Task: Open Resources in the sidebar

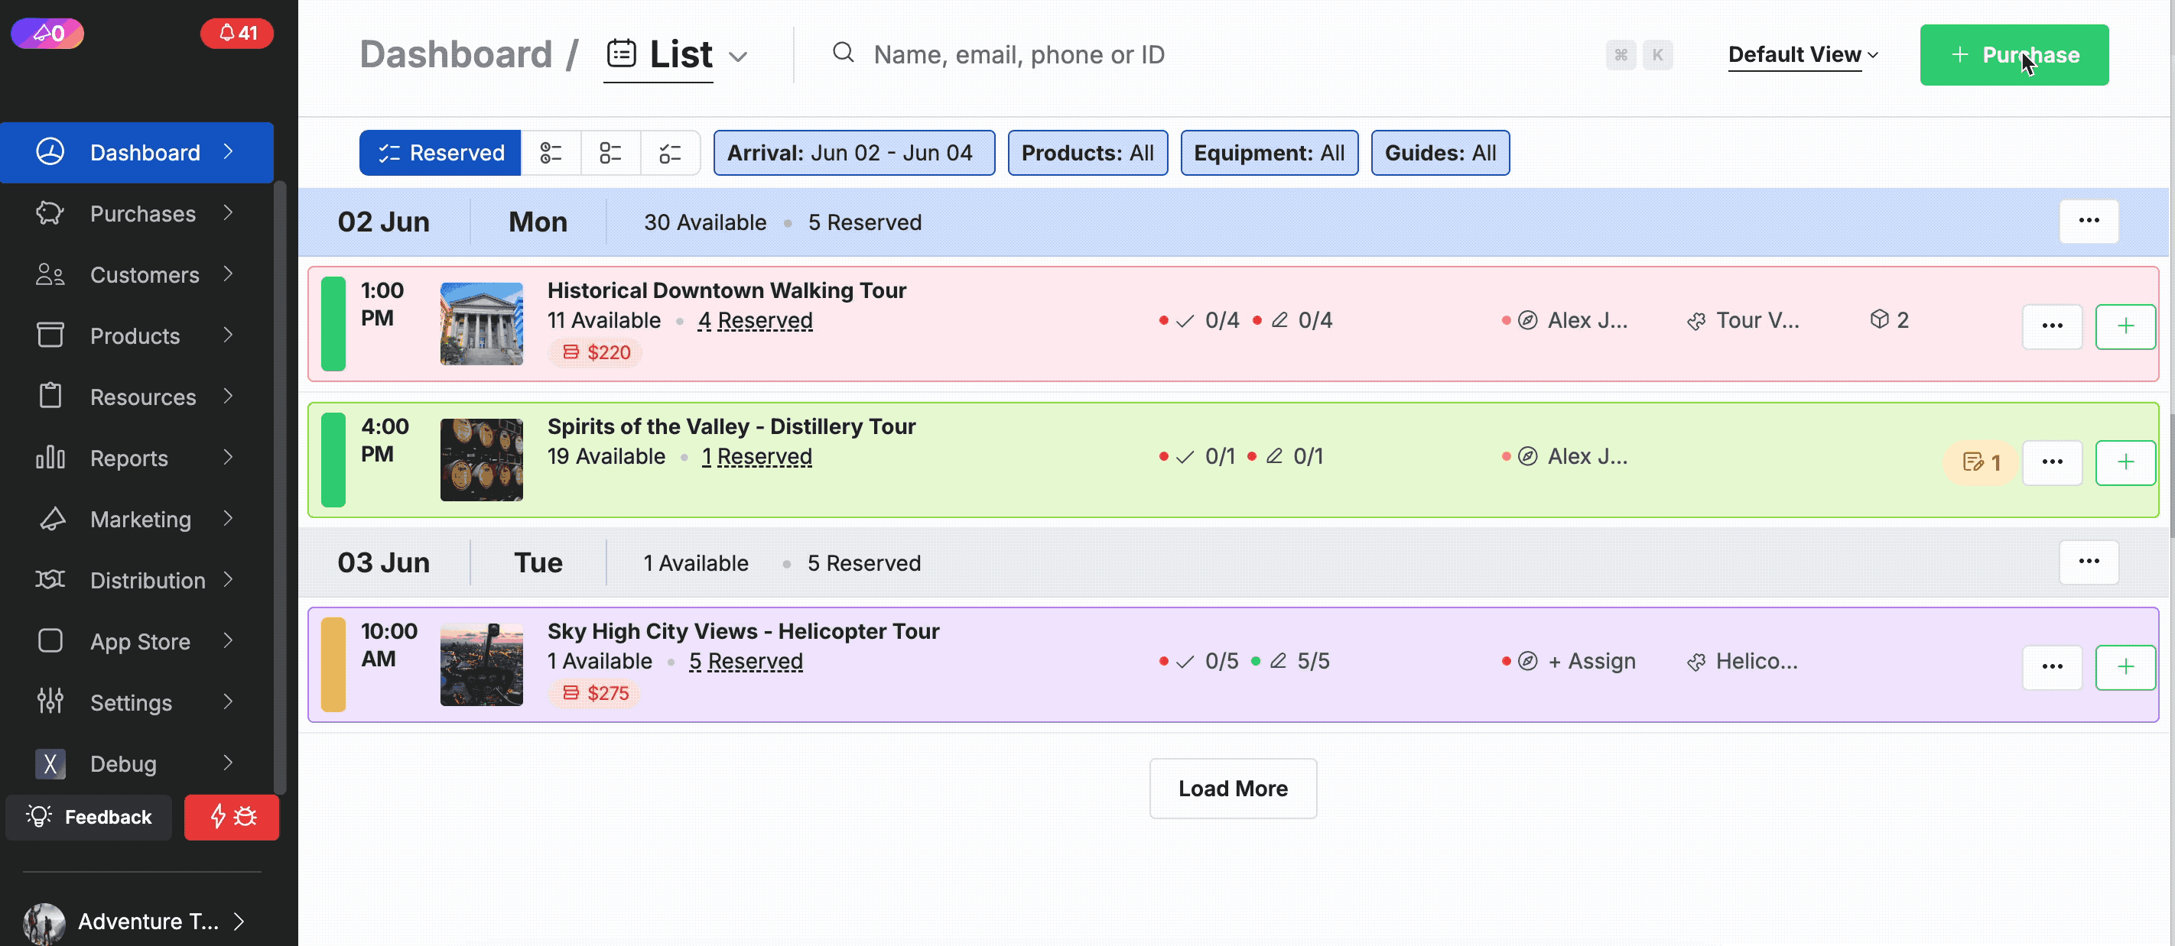Action: click(137, 397)
